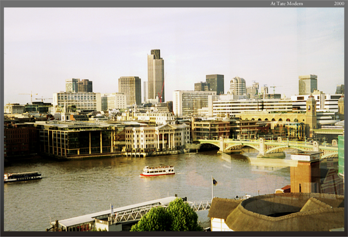Click the '2000' year label

coord(339,3)
